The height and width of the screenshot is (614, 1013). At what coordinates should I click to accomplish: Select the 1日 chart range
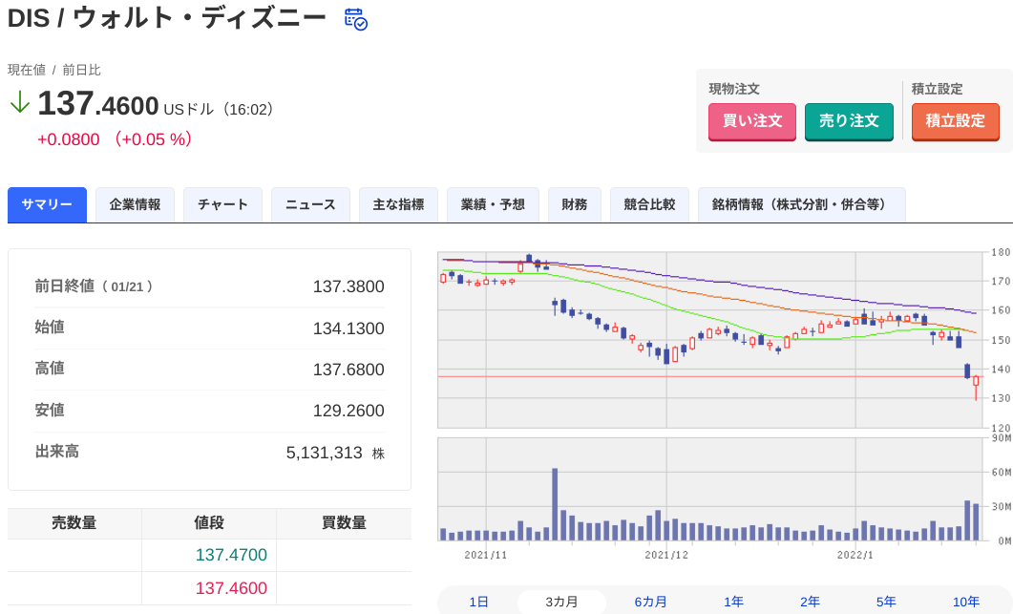tap(478, 602)
